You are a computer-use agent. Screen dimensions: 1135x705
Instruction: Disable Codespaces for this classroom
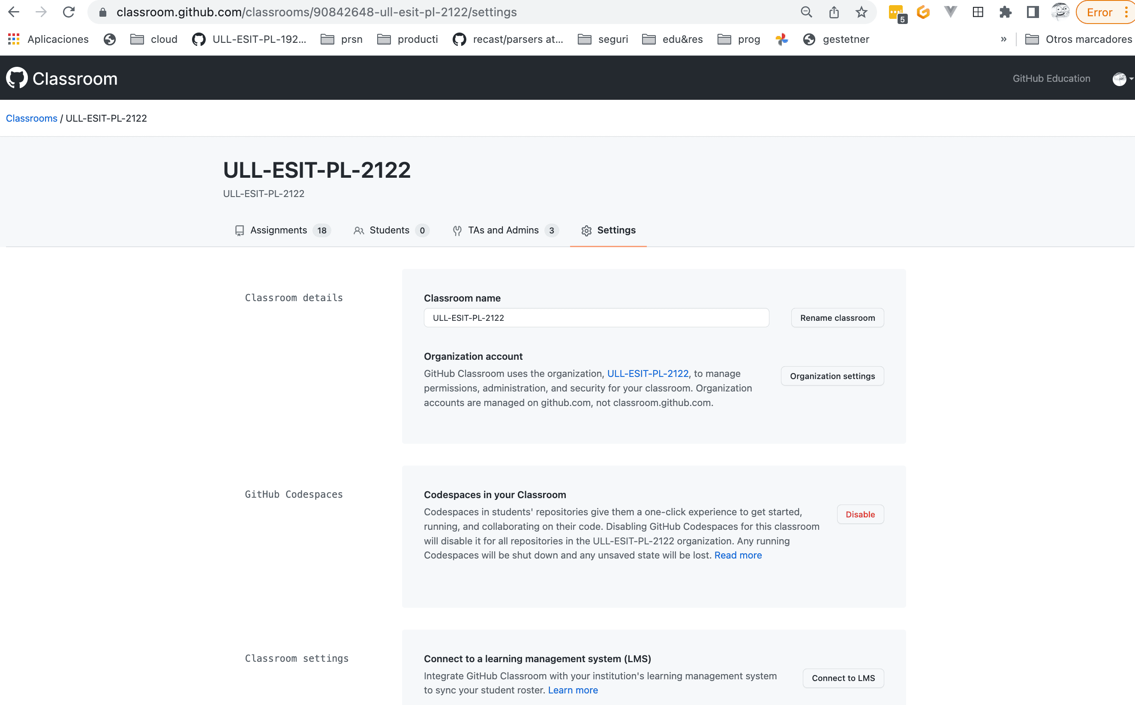point(860,514)
